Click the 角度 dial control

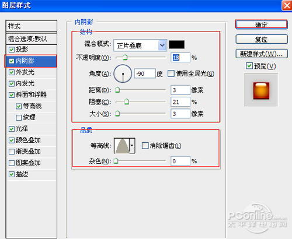[123, 74]
